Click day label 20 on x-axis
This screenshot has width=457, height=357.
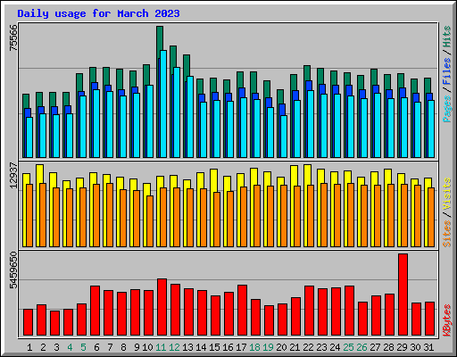[281, 347]
